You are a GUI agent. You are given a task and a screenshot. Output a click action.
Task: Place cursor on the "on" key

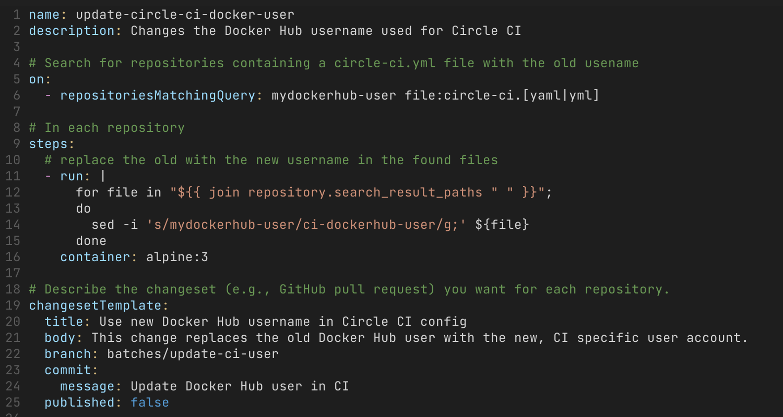37,79
